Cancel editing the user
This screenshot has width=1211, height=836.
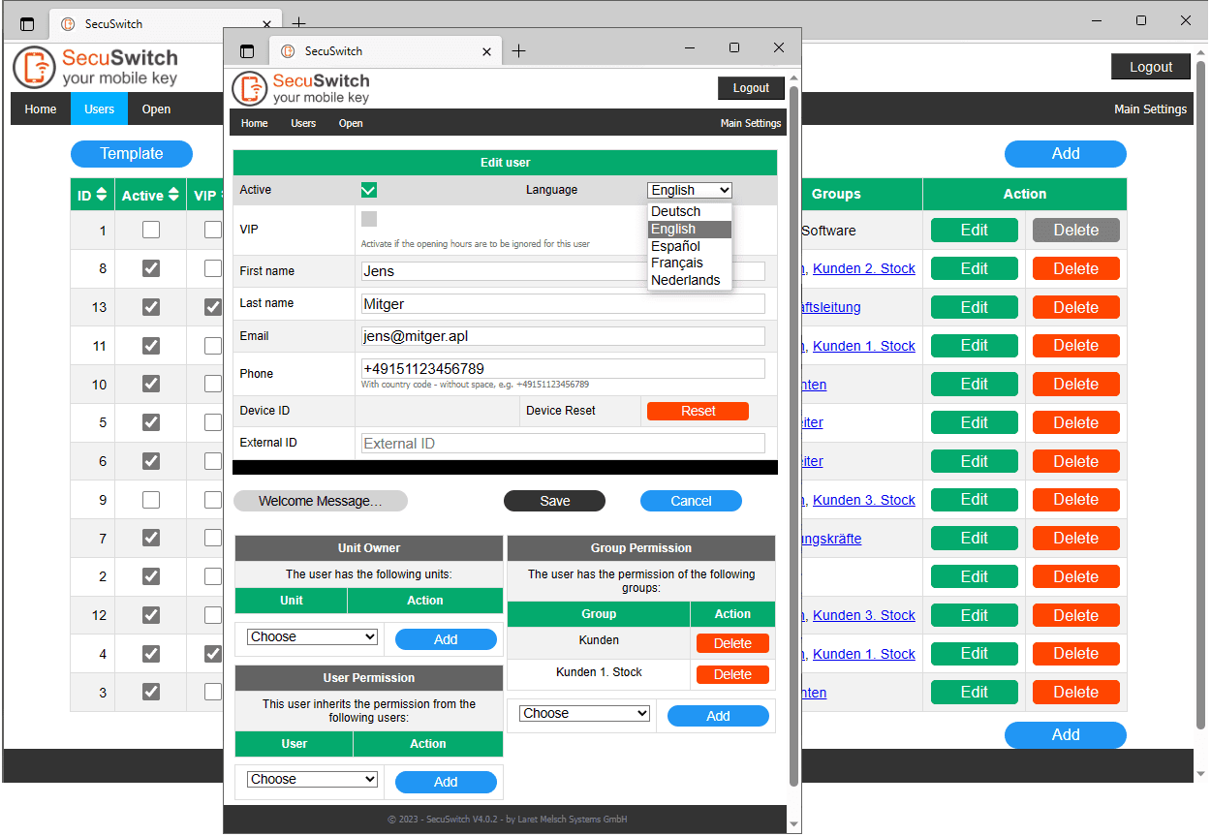click(x=691, y=501)
